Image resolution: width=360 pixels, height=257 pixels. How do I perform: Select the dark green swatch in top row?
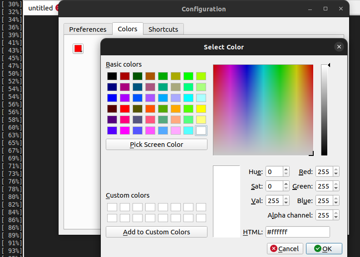[x=138, y=76]
